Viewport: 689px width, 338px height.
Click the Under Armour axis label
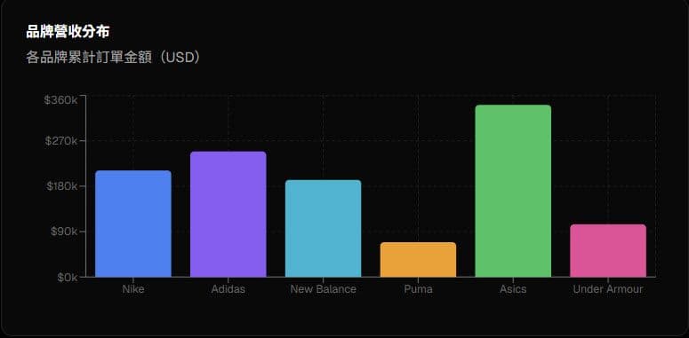click(608, 289)
